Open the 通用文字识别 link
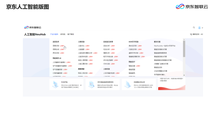 pos(133,53)
